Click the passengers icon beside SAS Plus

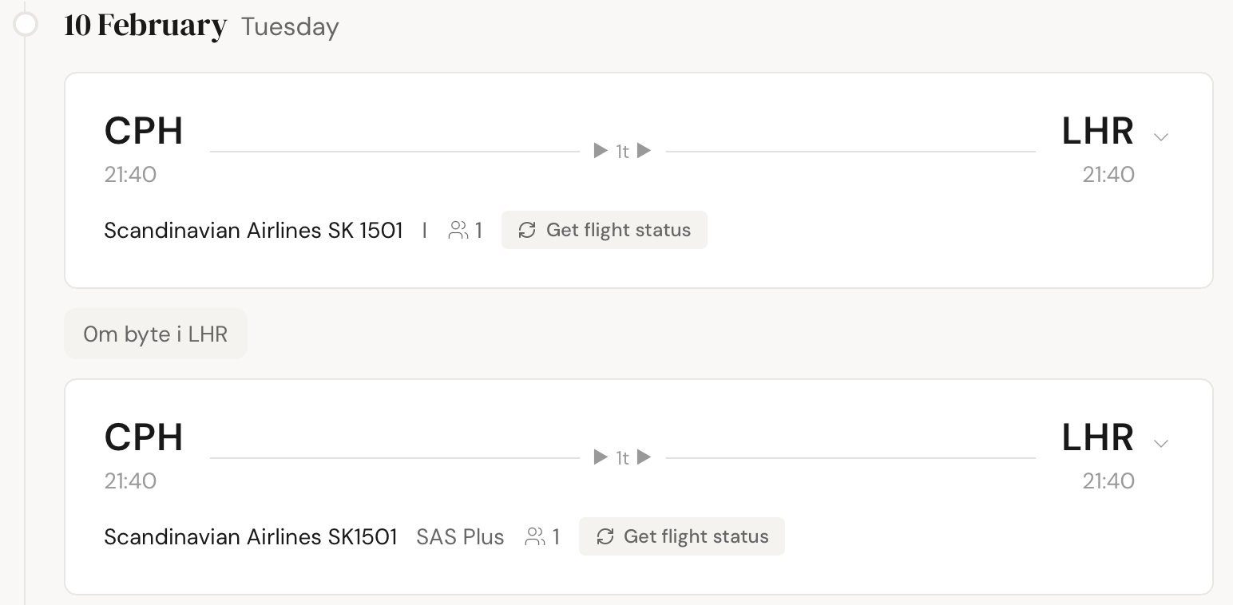pyautogui.click(x=535, y=537)
